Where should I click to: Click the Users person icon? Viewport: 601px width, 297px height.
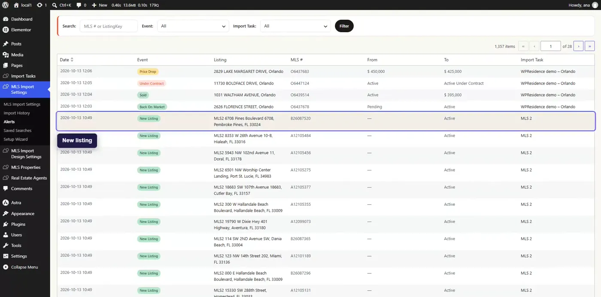[x=6, y=235]
